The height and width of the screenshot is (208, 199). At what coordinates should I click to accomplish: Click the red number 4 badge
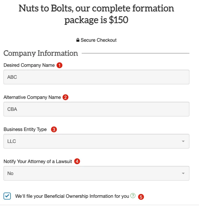[77, 161]
